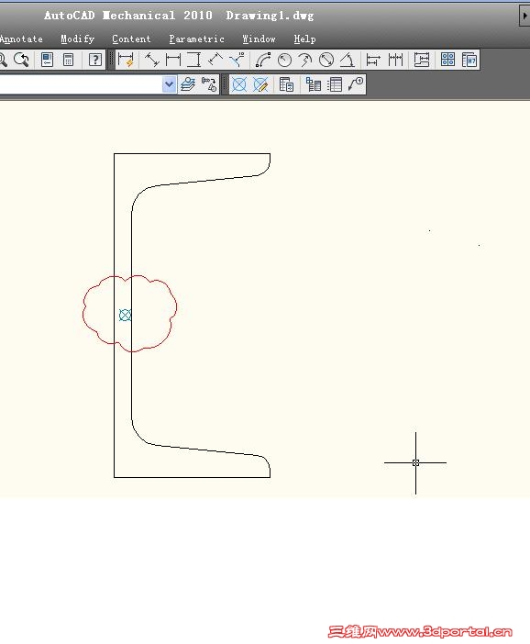Open the Content menu
This screenshot has height=644, width=530.
pyautogui.click(x=131, y=39)
